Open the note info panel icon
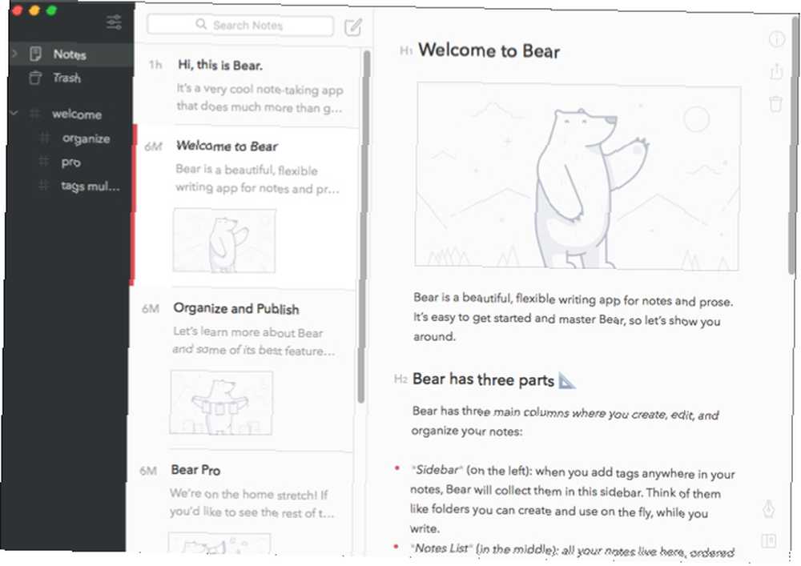801x566 pixels. click(776, 39)
